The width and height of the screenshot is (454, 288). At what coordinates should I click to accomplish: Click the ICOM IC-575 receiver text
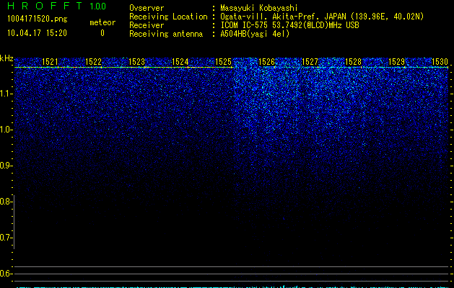pos(289,25)
